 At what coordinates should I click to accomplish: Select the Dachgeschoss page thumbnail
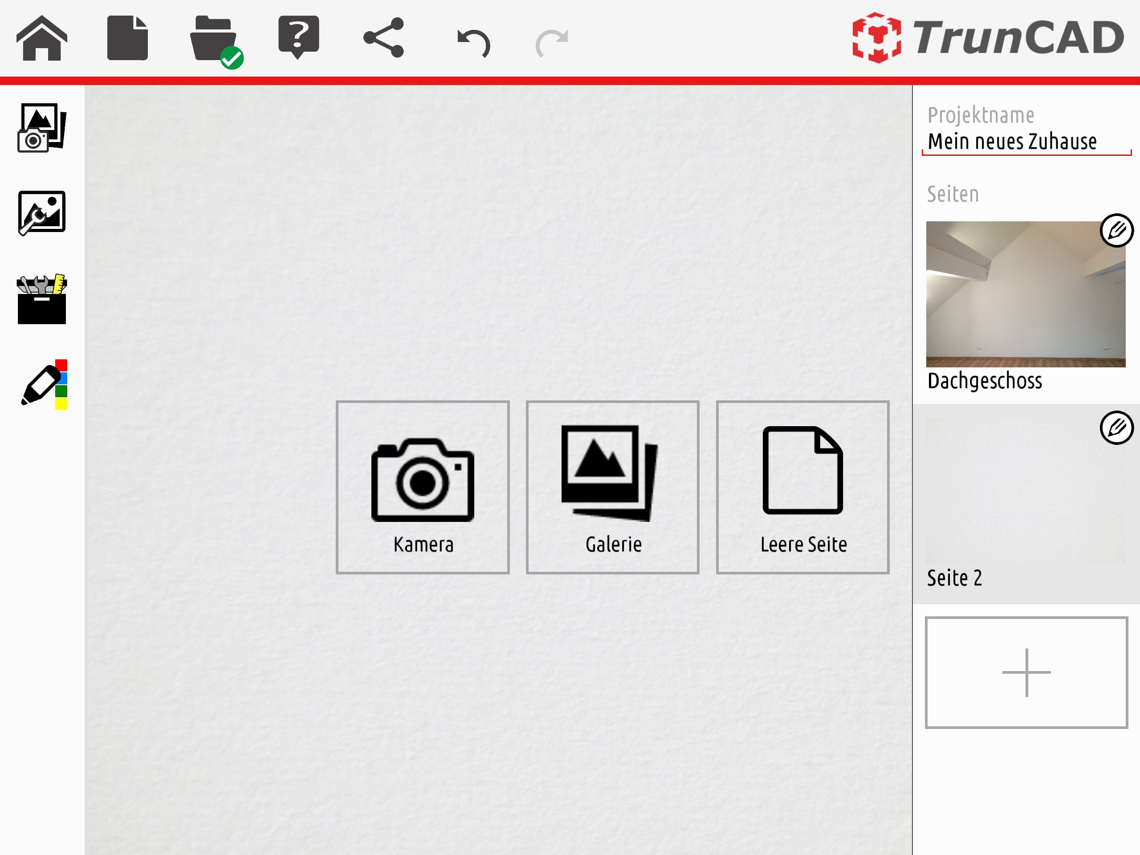pyautogui.click(x=1025, y=294)
